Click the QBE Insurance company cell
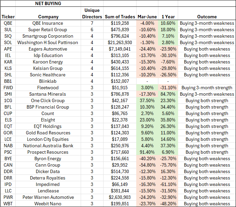Image resolution: width=236 pixels, height=207 pixels. point(48,23)
